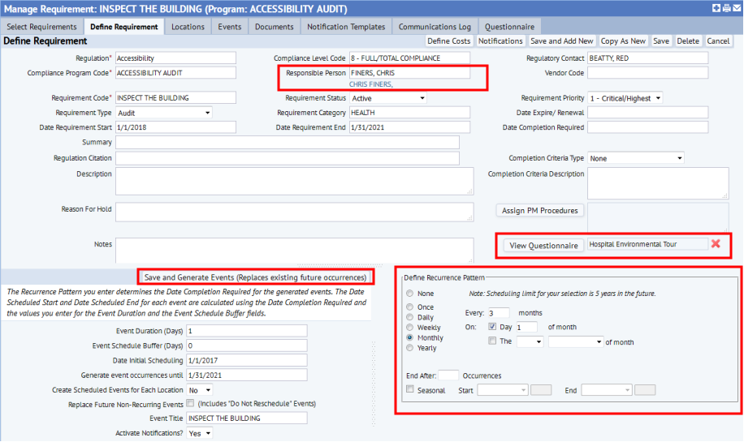744x442 pixels.
Task: Expand the Requirement Priority dropdown
Action: click(x=625, y=98)
